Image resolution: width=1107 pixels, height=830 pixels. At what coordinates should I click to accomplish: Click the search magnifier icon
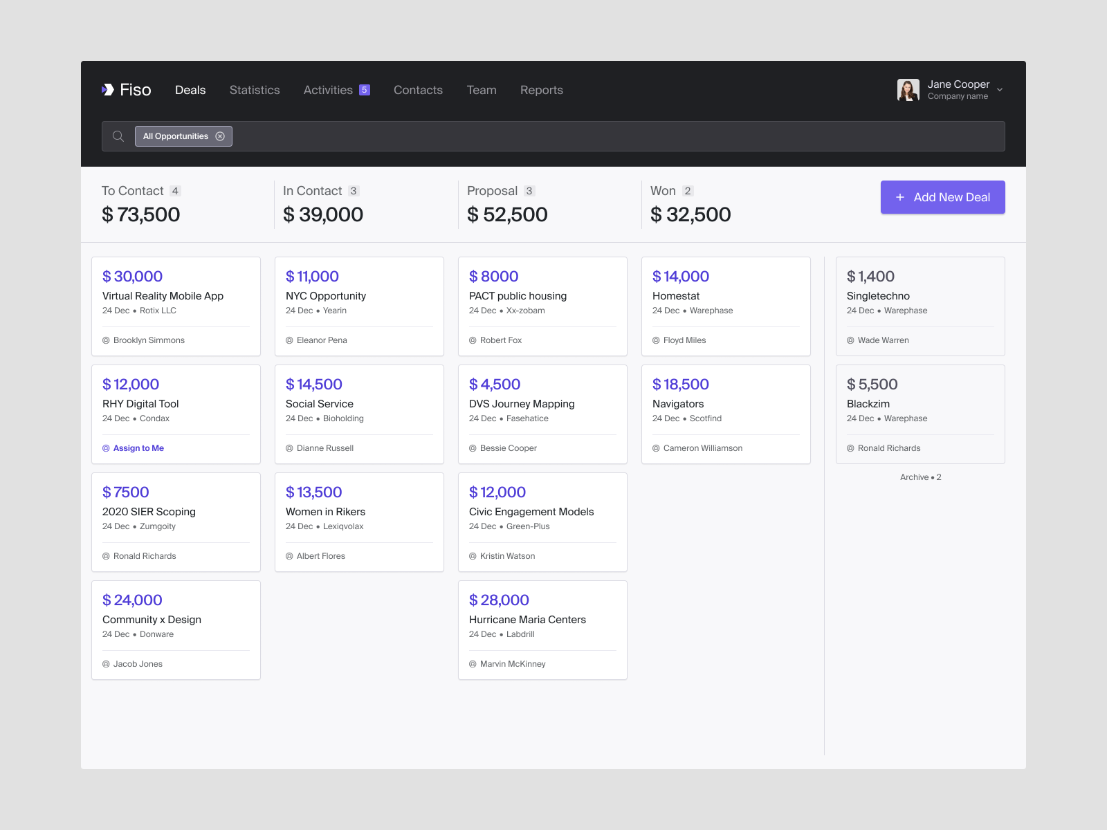[118, 136]
